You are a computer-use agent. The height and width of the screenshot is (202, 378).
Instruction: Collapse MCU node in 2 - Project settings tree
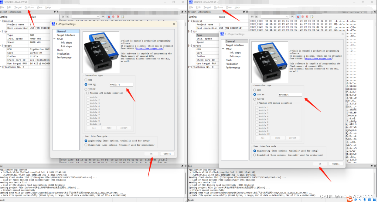tap(223, 49)
